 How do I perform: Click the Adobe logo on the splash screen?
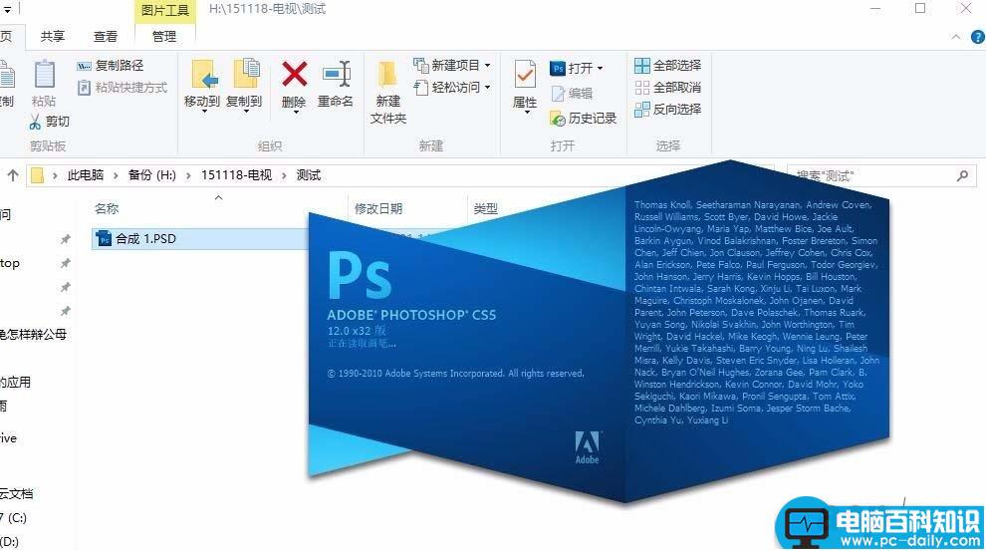coord(588,447)
